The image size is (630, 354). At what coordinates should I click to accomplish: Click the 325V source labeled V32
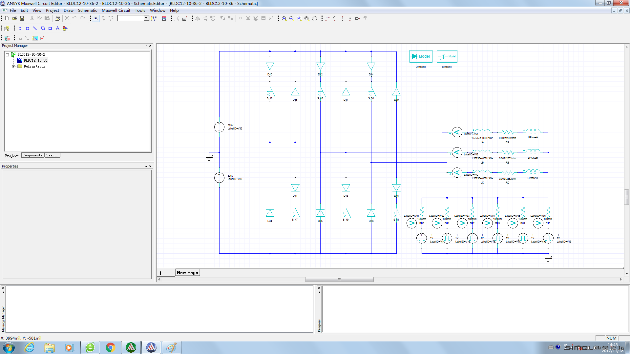[219, 127]
